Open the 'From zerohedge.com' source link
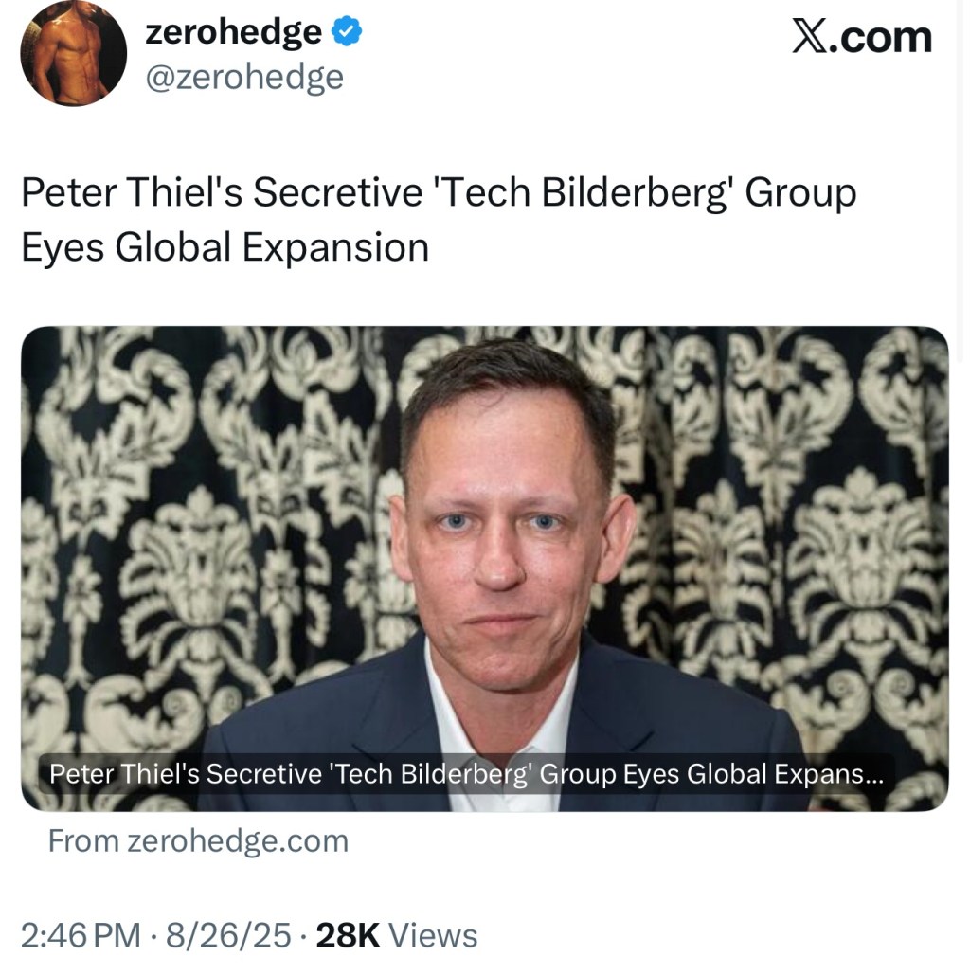Viewport: 970px width, 974px height. click(198, 839)
